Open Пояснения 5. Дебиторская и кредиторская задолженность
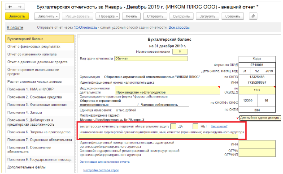Viewport: 283px width, 174px height. tap(40, 122)
